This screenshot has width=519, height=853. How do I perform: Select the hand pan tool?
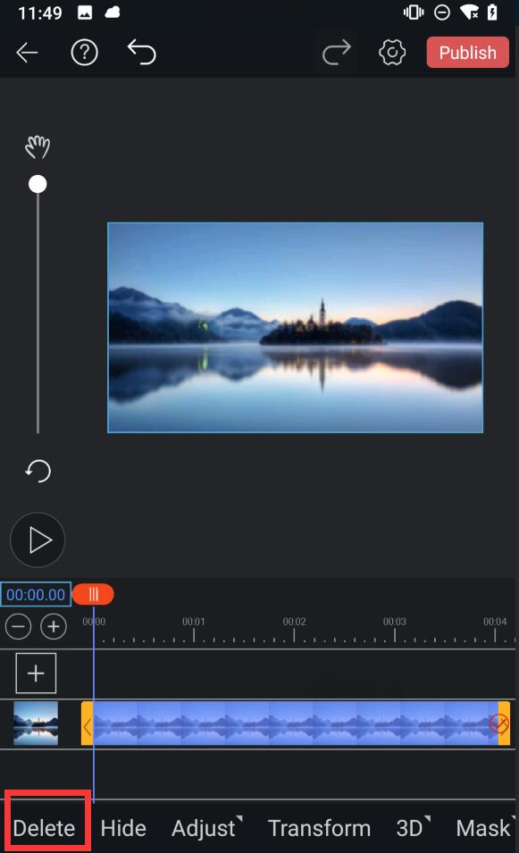click(38, 146)
